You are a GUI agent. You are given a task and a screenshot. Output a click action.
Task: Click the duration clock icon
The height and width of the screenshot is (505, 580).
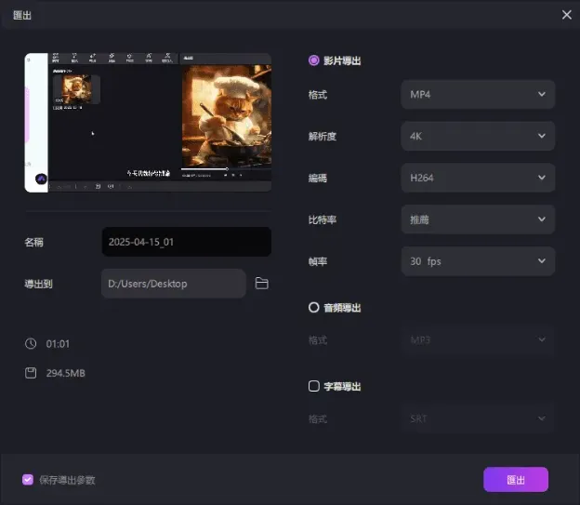31,343
